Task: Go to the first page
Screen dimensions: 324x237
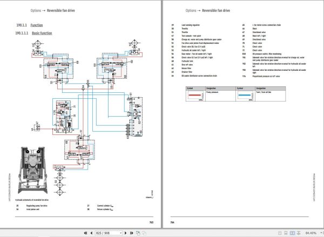Action: [x=85, y=233]
